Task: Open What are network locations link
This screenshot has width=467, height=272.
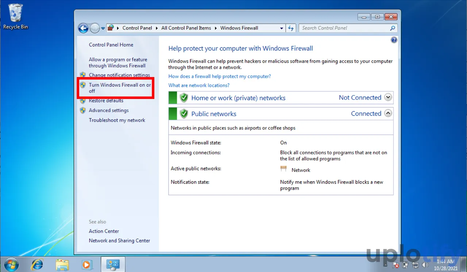Action: pos(199,85)
